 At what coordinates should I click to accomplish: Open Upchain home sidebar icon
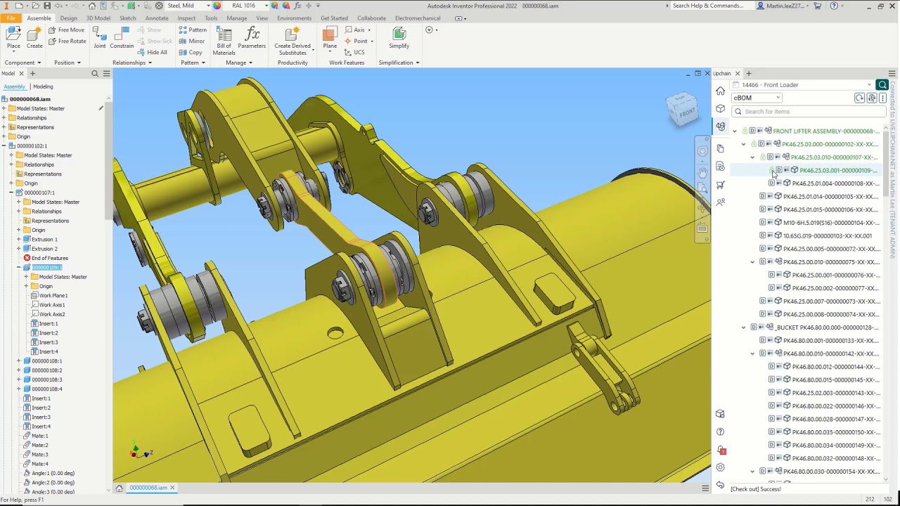pyautogui.click(x=720, y=91)
